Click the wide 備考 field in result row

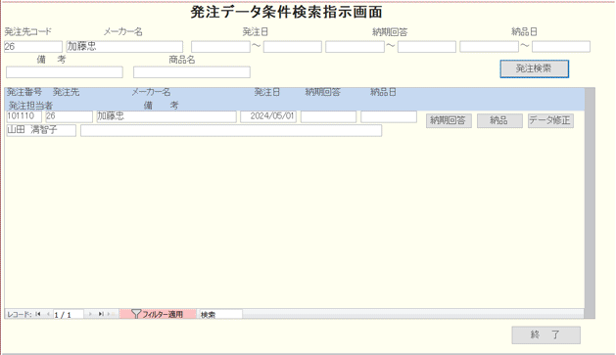231,131
